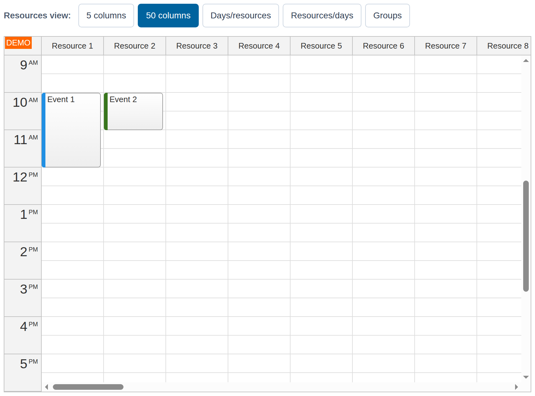This screenshot has height=396, width=535.
Task: Click the 4 PM time label
Action: [23, 335]
